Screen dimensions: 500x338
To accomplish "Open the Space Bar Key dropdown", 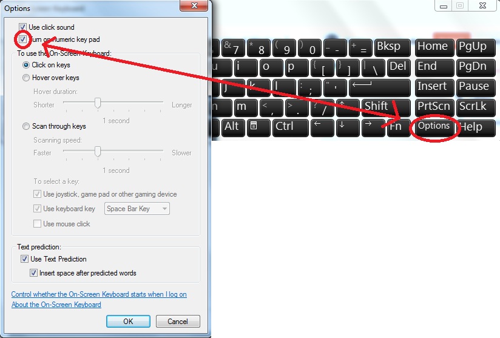I will click(x=137, y=209).
